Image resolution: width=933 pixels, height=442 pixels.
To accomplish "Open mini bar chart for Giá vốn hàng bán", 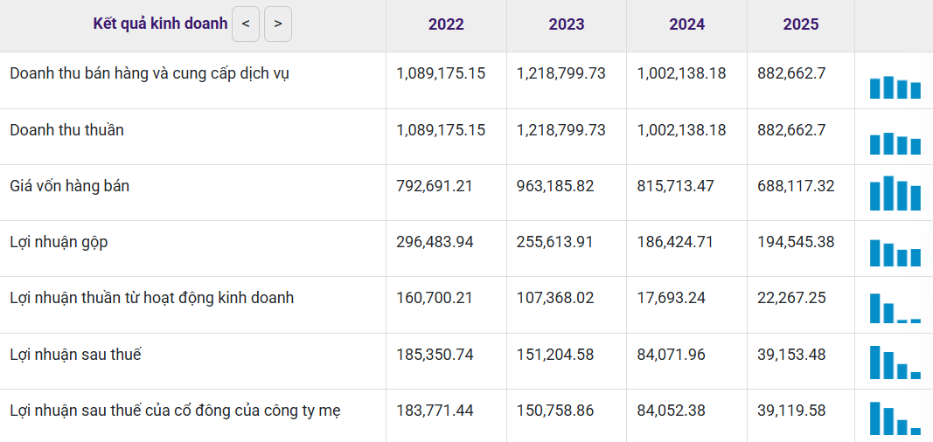I will pos(895,193).
